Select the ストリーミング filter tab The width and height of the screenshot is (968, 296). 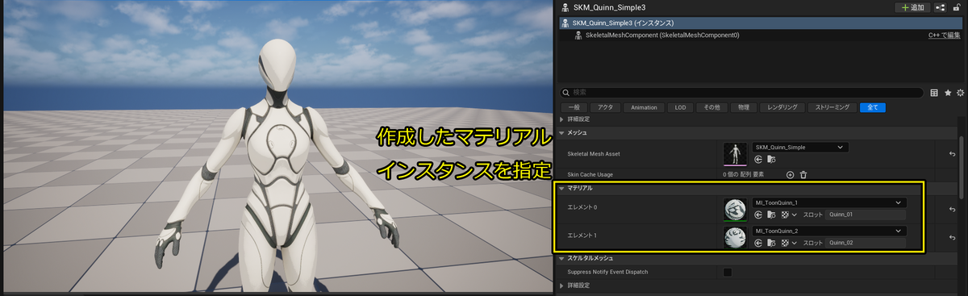(x=832, y=107)
